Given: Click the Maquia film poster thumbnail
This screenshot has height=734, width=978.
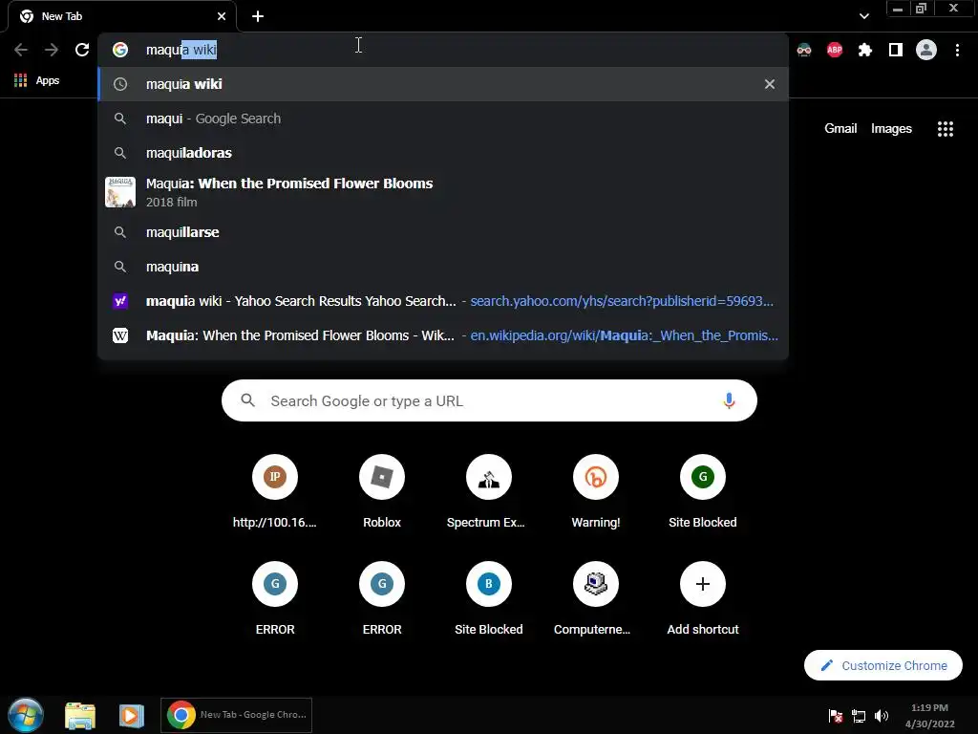Looking at the screenshot, I should click(120, 192).
